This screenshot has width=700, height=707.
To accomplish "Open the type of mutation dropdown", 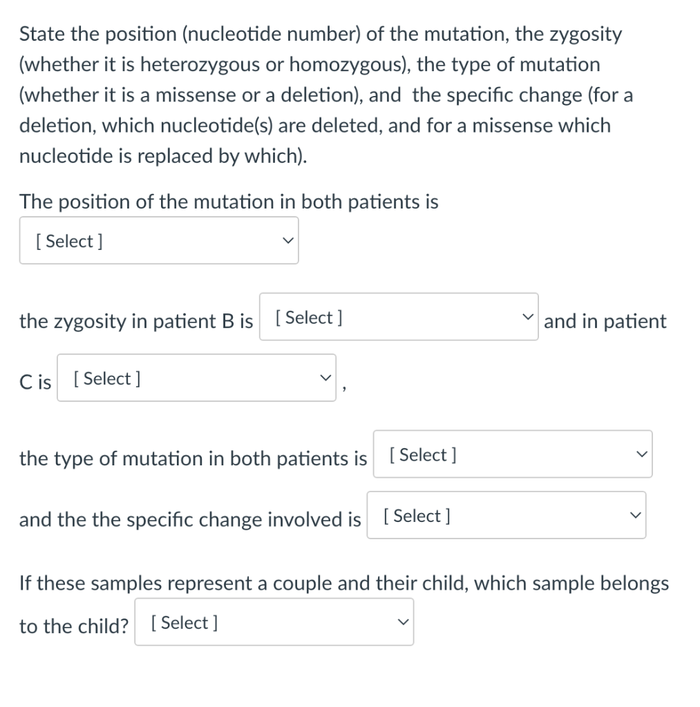I will (x=513, y=454).
